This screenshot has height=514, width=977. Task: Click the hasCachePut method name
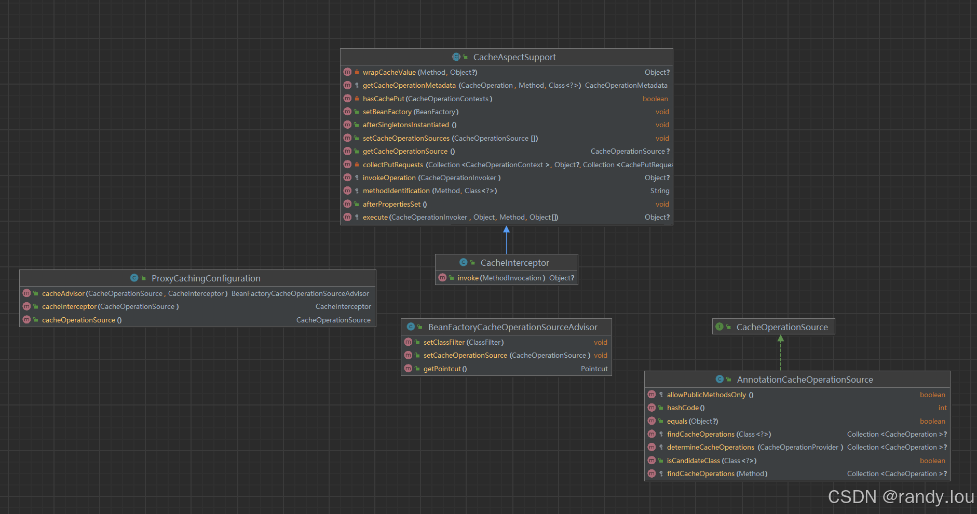(x=383, y=99)
